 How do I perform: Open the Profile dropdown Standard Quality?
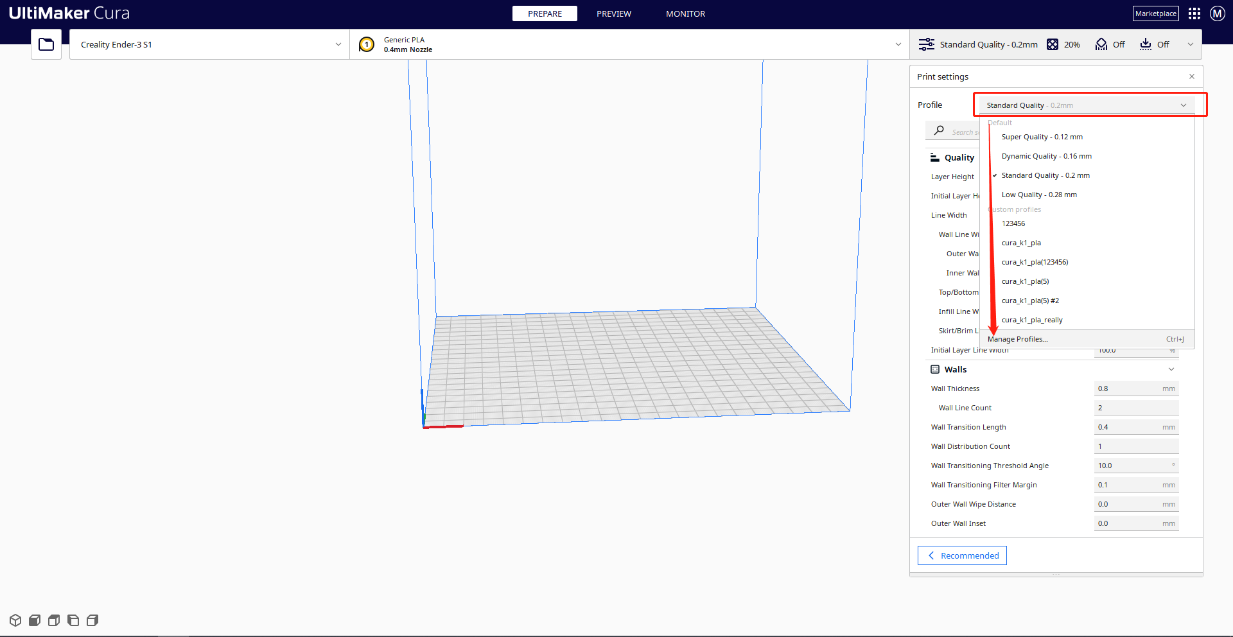point(1087,105)
